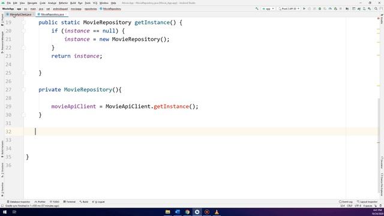Screen dimensions: 384x216
Task: Click the Search Everywhere magnifier icon
Action: coord(376,8)
